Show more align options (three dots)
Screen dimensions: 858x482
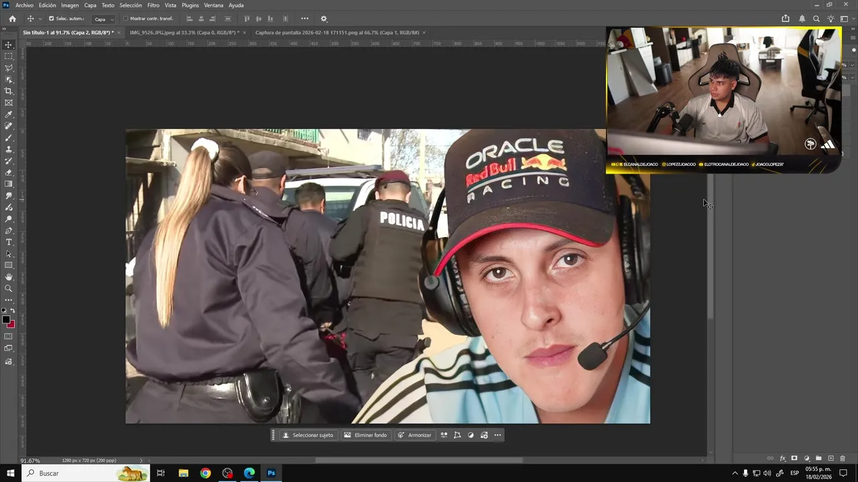click(x=305, y=19)
